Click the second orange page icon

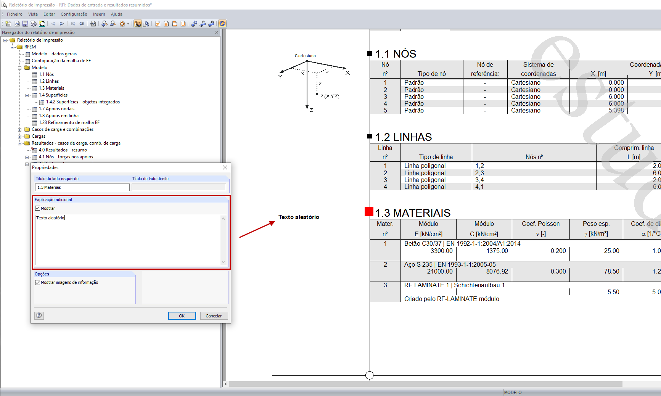[x=166, y=24]
